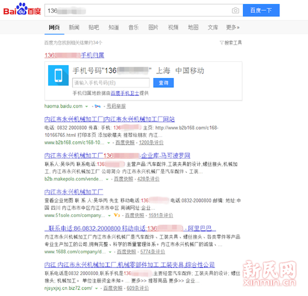The image size is (308, 296).
Task: Open the 文库 tab
Action: point(213,27)
